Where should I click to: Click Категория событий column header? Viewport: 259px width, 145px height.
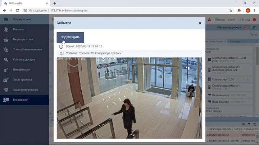tap(220, 129)
